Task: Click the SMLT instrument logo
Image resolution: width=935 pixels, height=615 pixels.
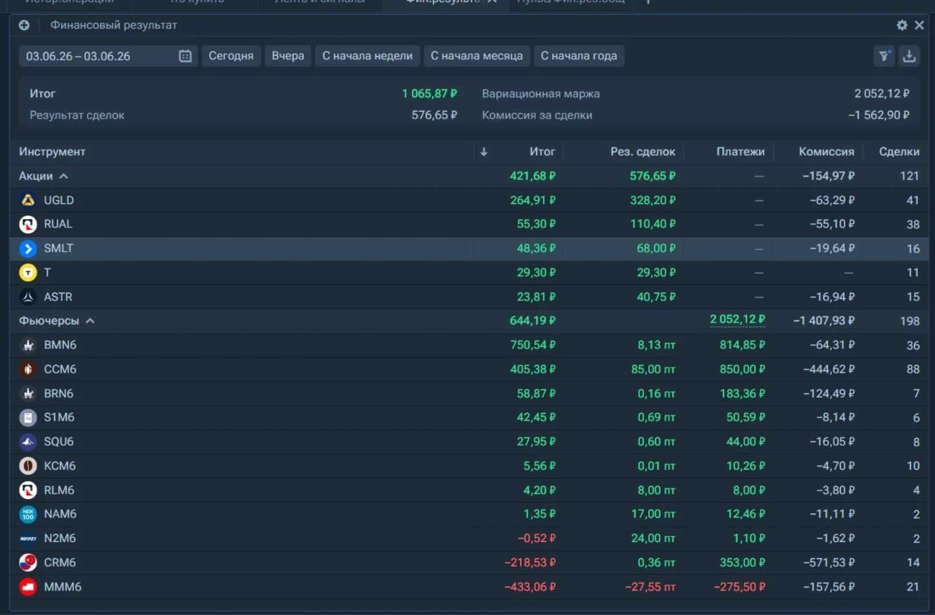Action: [28, 249]
